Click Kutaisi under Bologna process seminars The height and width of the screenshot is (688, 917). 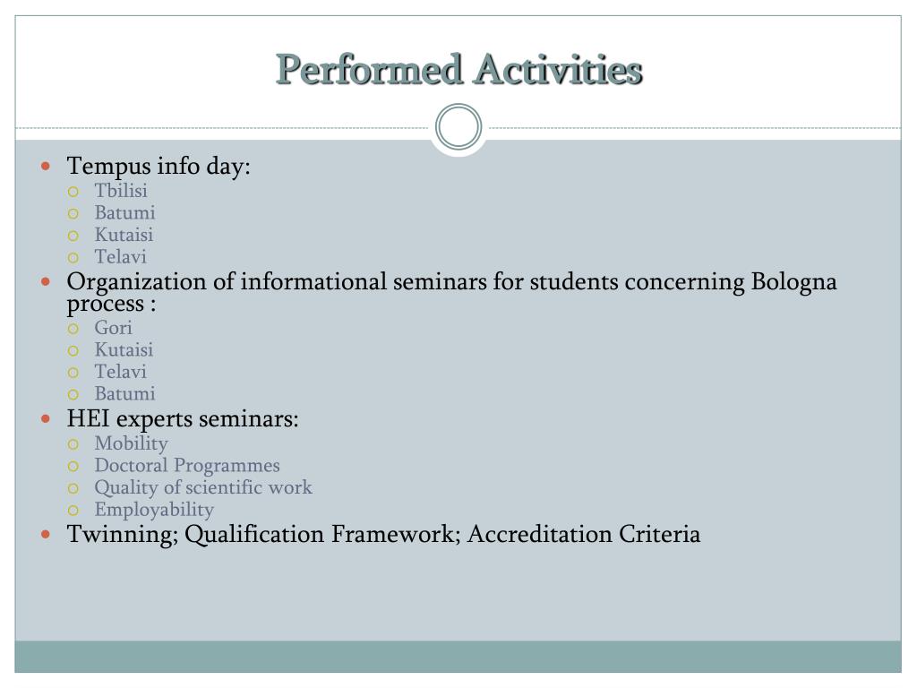click(x=124, y=350)
